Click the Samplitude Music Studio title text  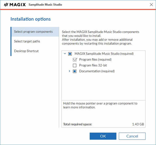45,5
